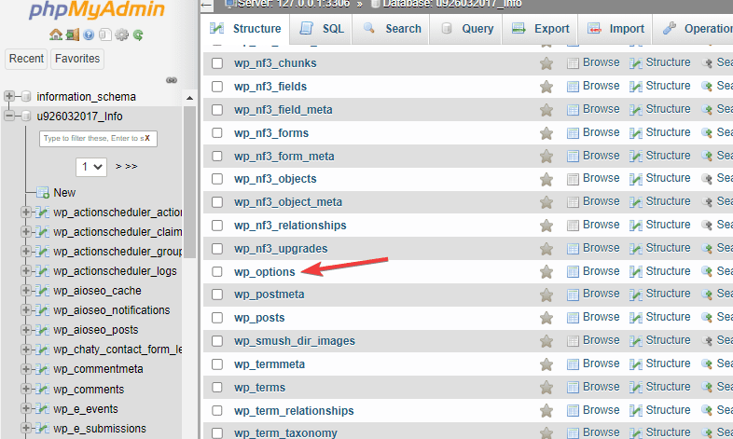733x439 pixels.
Task: Click the link chain icon in sidebar
Action: (172, 80)
